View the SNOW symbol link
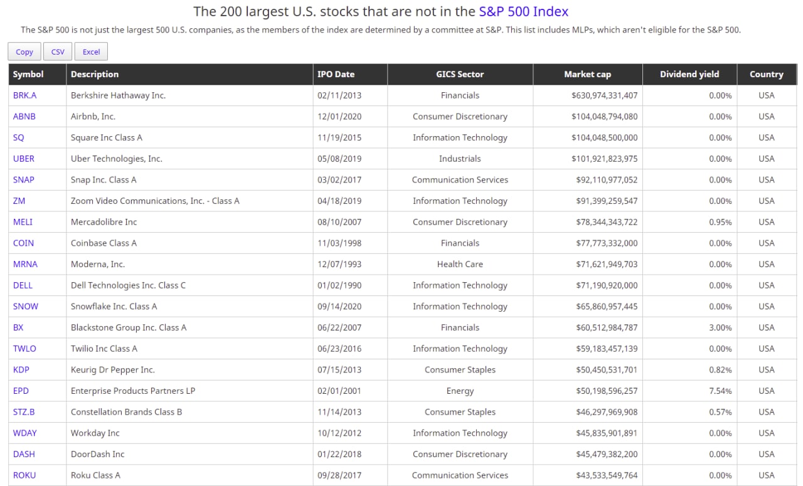The height and width of the screenshot is (486, 803). 26,307
